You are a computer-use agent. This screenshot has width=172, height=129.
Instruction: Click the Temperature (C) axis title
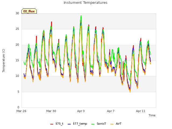[x=3, y=60]
